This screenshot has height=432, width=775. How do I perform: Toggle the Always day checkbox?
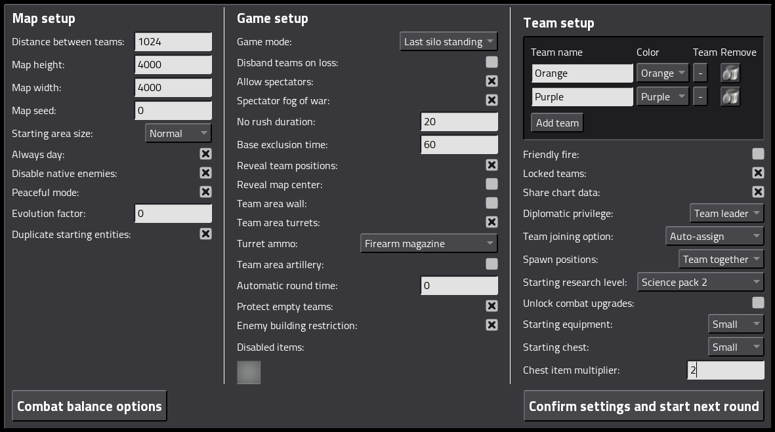tap(205, 154)
